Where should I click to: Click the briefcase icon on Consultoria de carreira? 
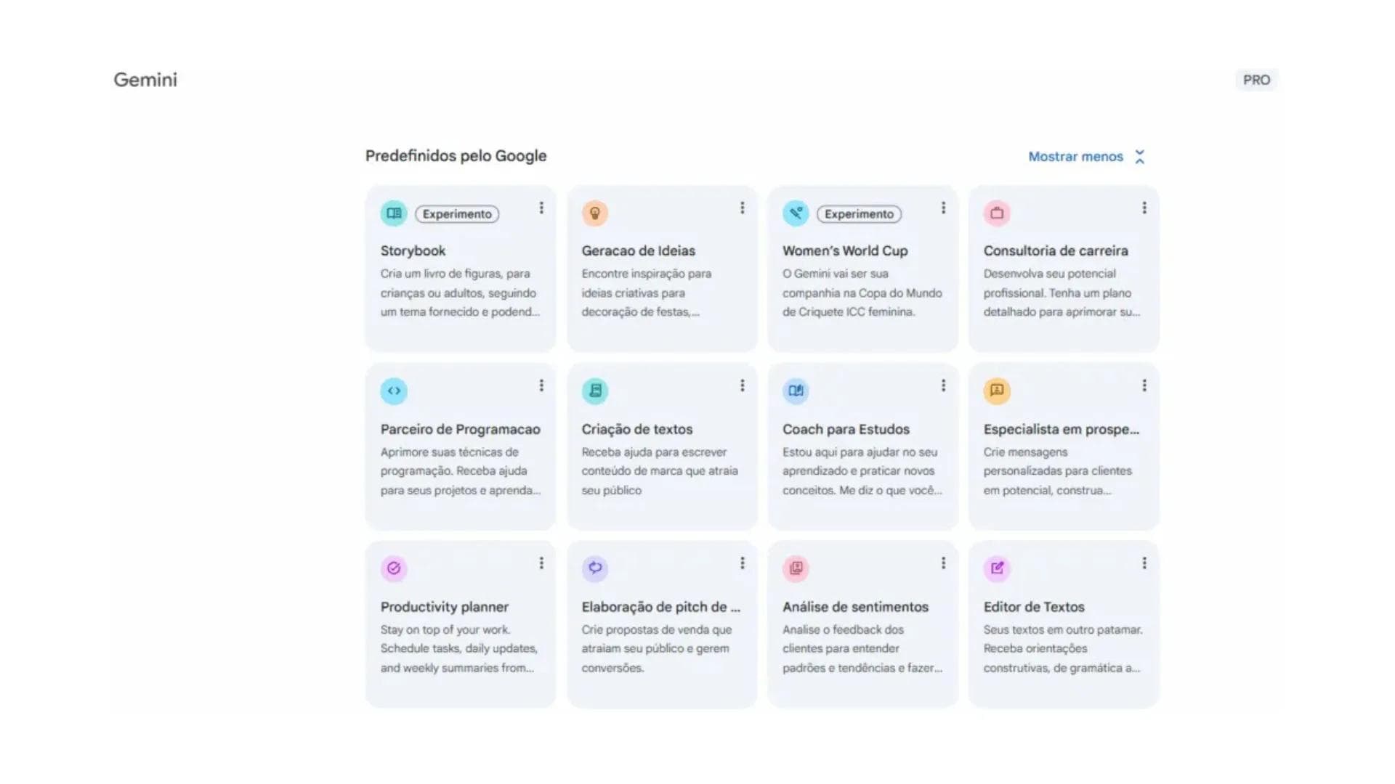point(996,213)
